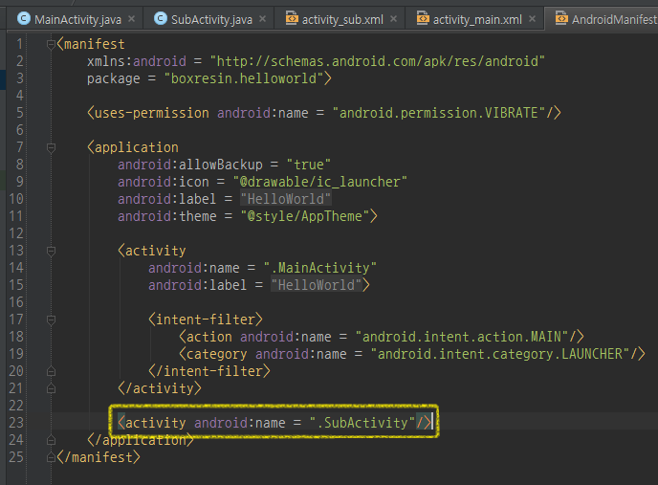The width and height of the screenshot is (658, 485).
Task: Click the android.intent.category.LAUNCHER string
Action: 500,354
